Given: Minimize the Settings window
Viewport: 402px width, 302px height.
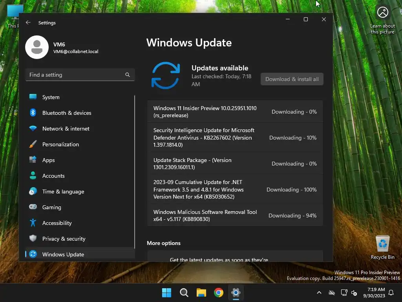Looking at the screenshot, I should 288,19.
